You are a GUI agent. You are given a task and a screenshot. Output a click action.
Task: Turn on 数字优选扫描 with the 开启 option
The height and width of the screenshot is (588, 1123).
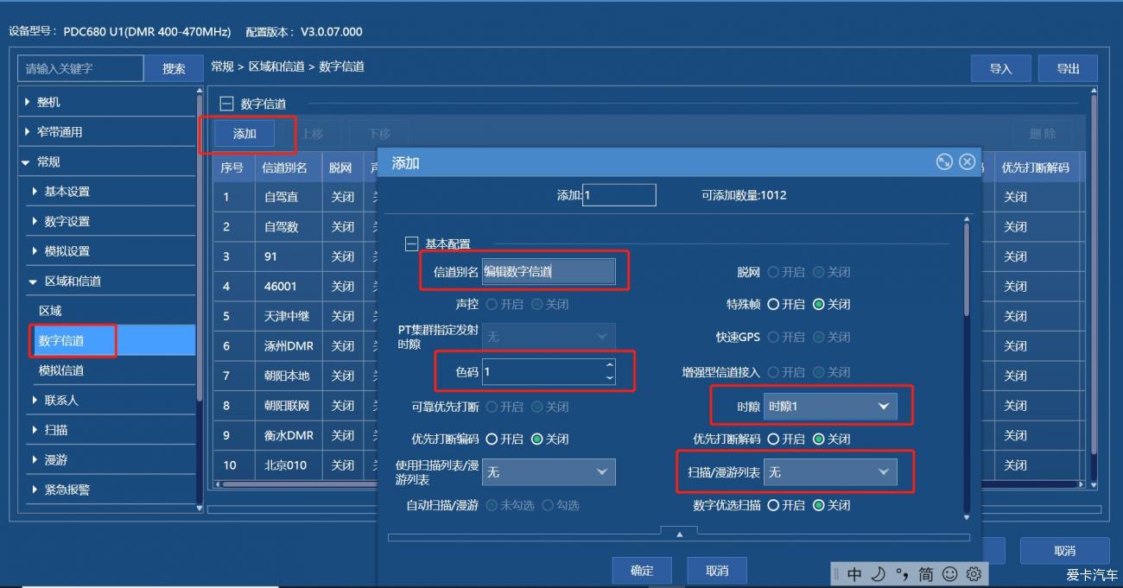773,505
